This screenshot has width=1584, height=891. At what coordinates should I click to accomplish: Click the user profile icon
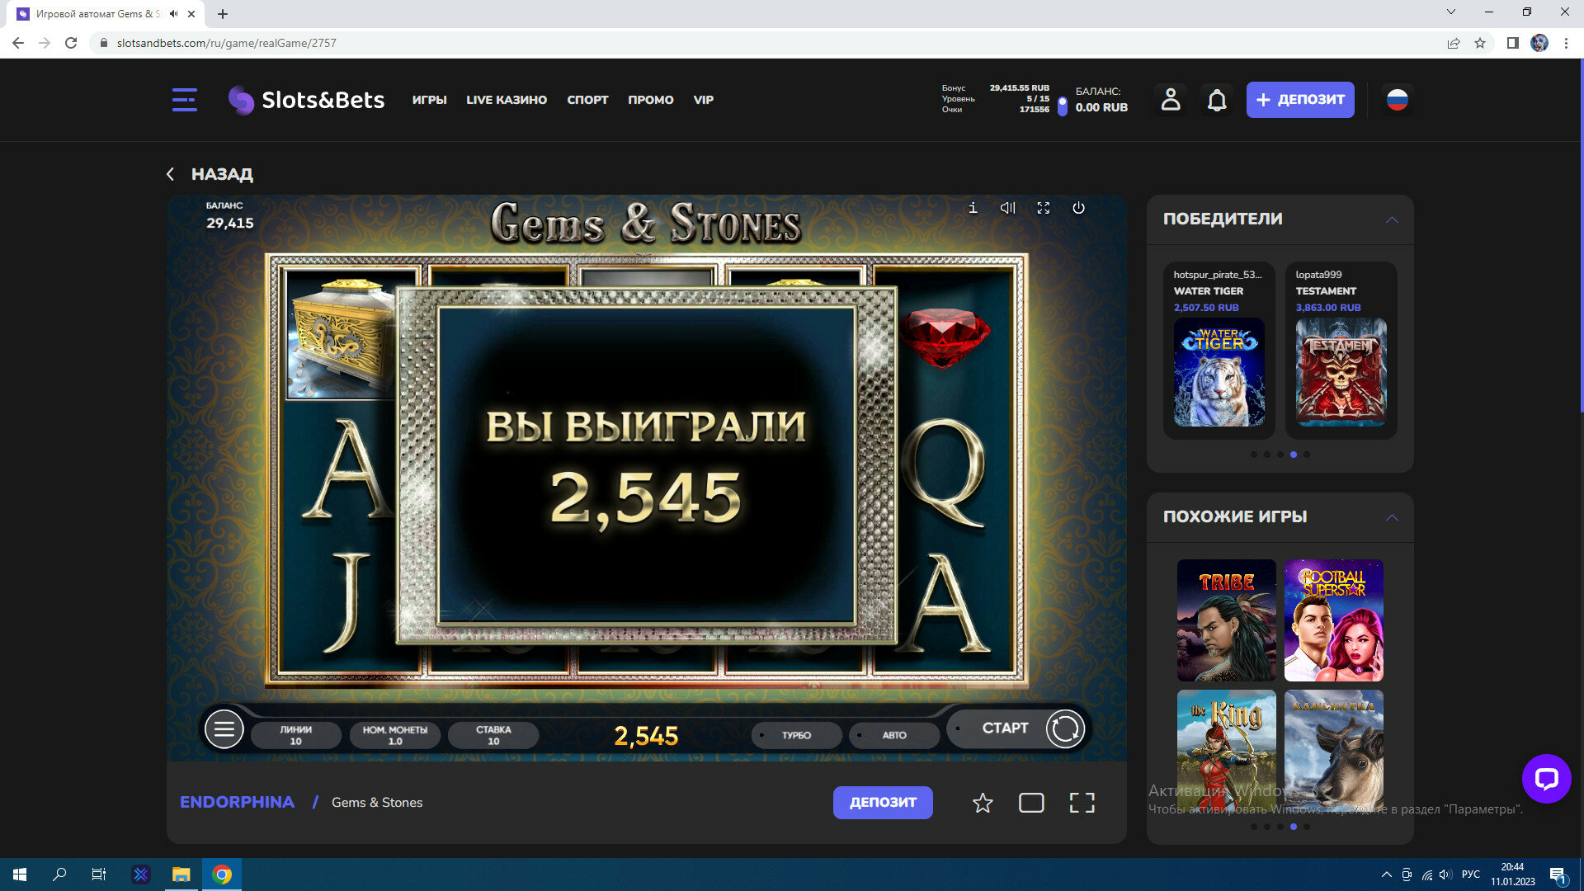(x=1170, y=100)
